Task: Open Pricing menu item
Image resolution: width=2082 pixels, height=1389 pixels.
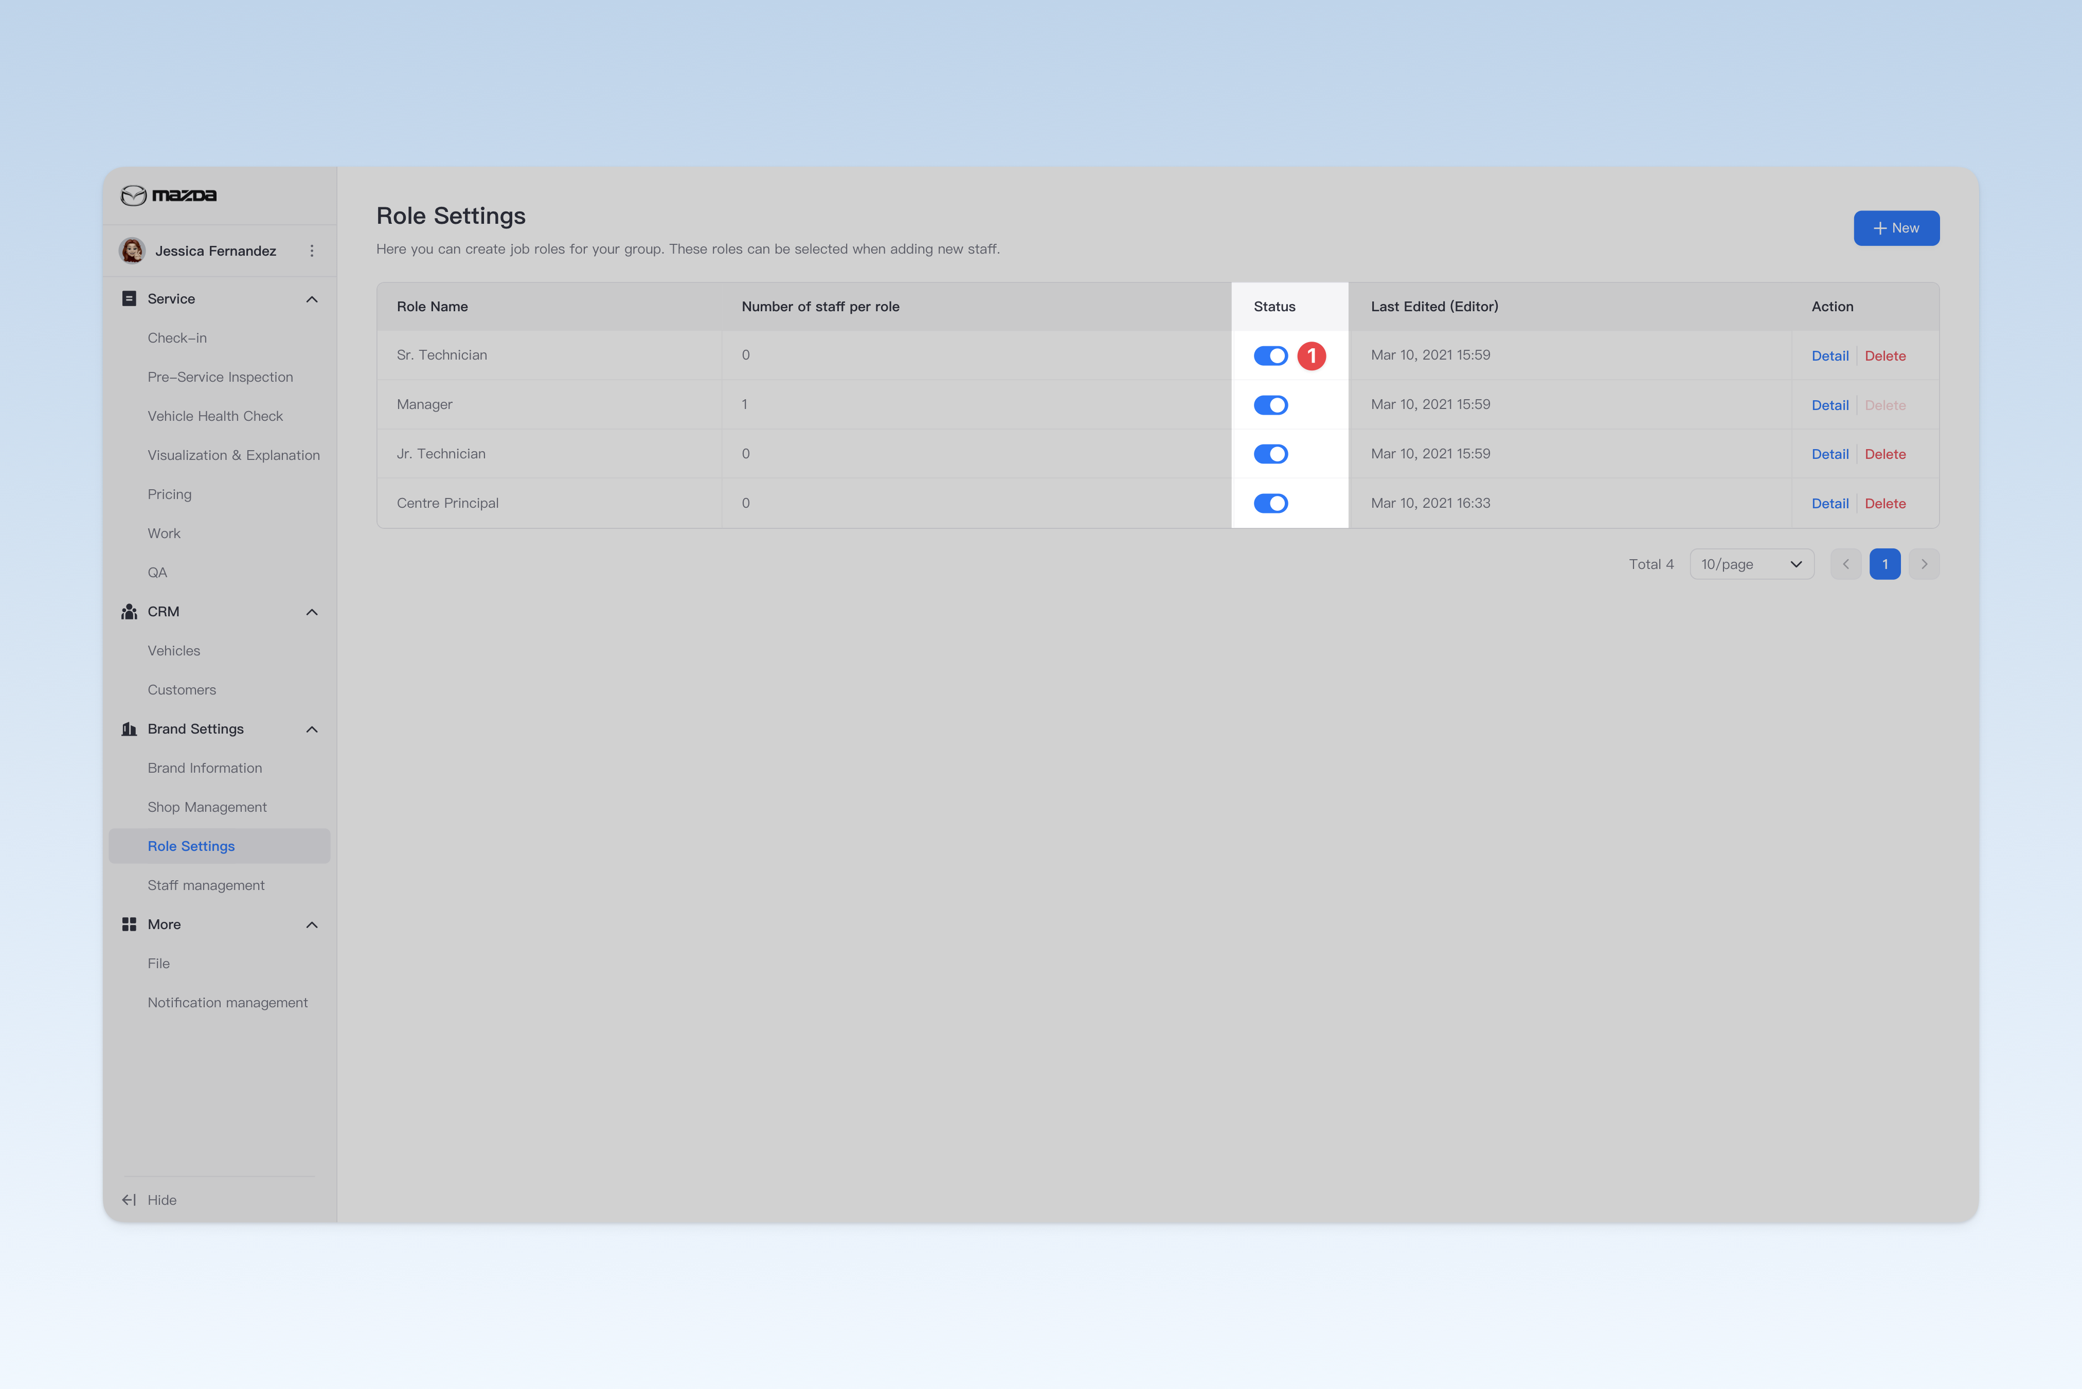Action: (x=169, y=494)
